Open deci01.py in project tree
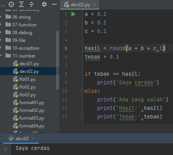The width and height of the screenshot is (173, 155). click(29, 64)
